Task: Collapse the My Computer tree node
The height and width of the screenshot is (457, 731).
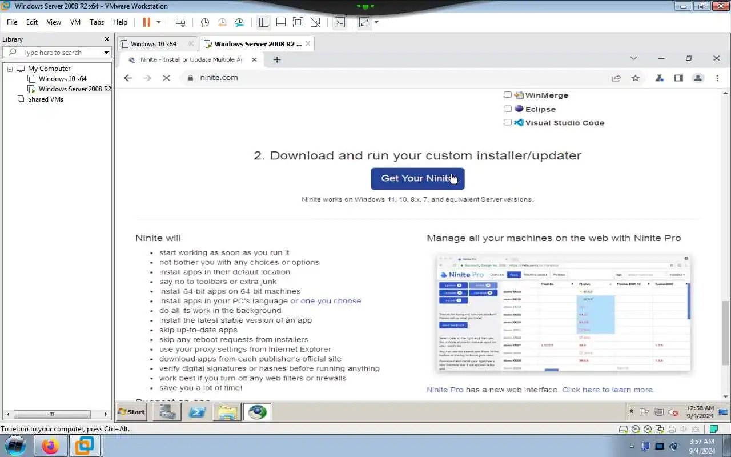Action: point(10,69)
